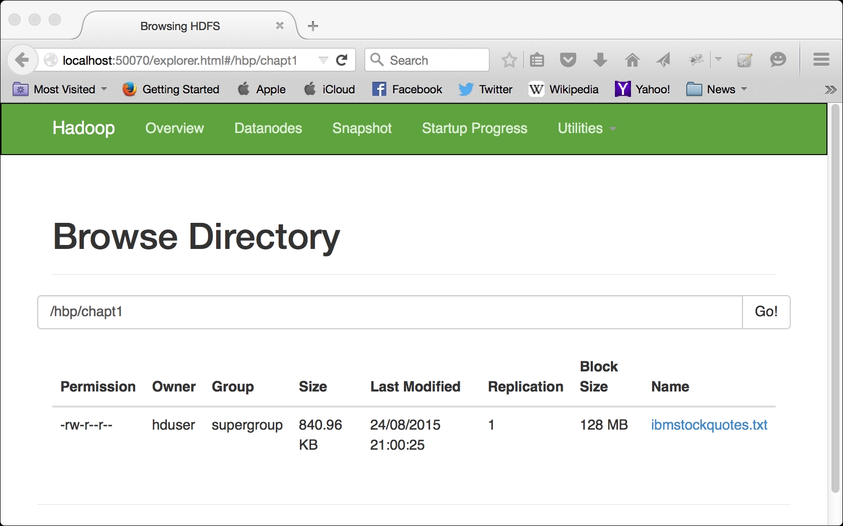Save page to Pocket icon

tap(568, 60)
